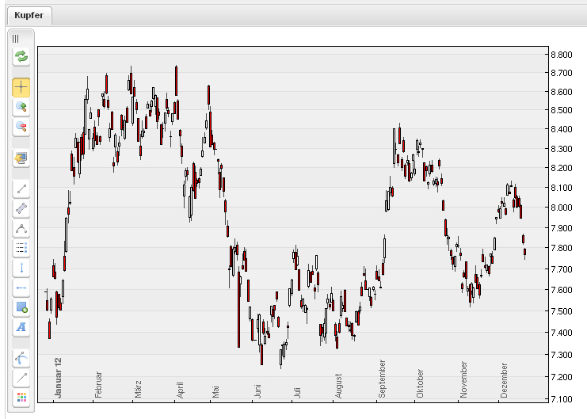Click the 'November' month axis label
Viewport: 587px width, 419px height.
click(x=463, y=379)
